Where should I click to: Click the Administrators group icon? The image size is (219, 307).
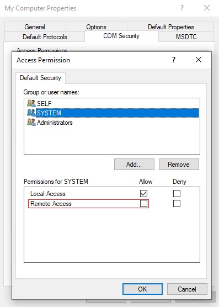pos(31,123)
